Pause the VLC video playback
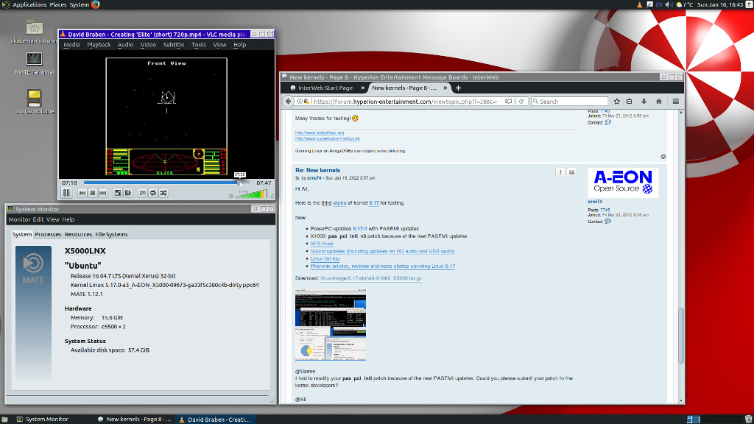754x424 pixels. point(66,193)
